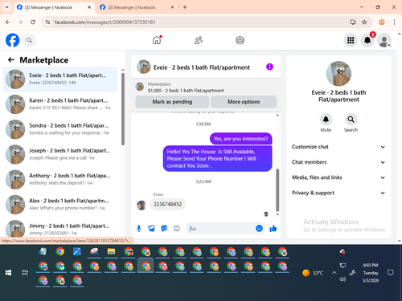Switch to the first Messenger browser tab
The height and width of the screenshot is (301, 402).
point(54,7)
